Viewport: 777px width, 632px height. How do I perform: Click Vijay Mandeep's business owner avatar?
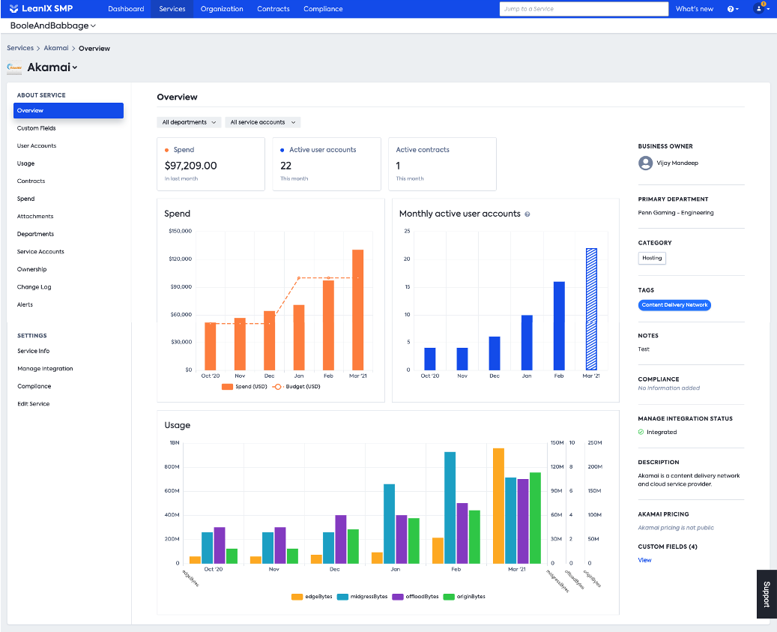click(x=645, y=163)
